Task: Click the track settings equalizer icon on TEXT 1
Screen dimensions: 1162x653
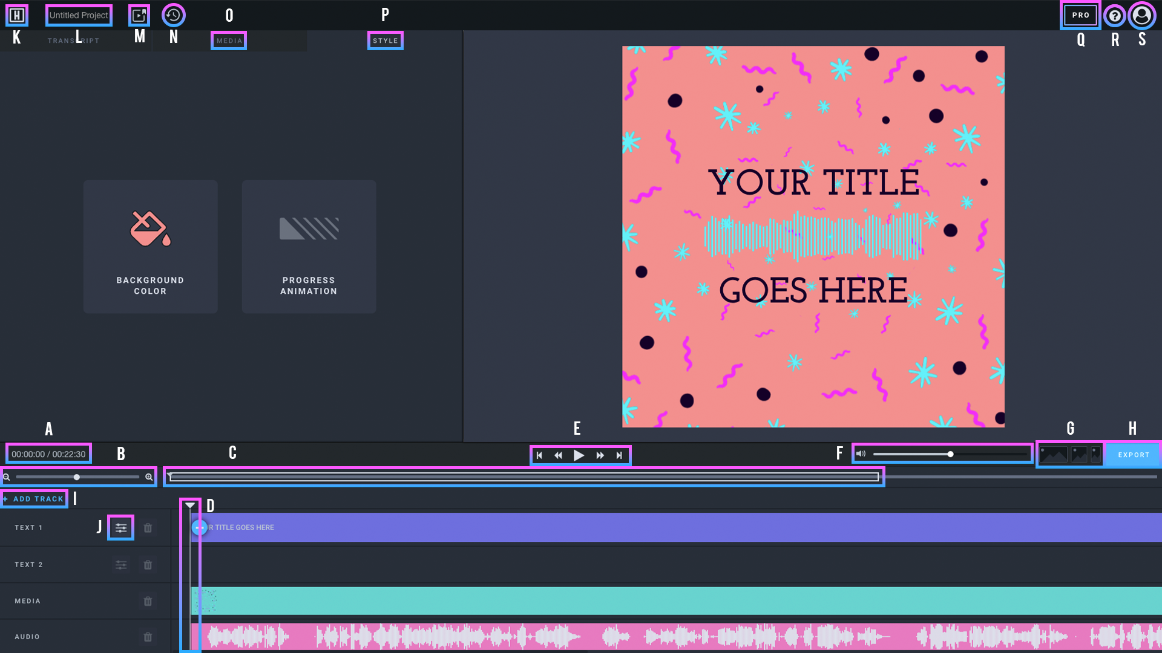Action: 120,527
